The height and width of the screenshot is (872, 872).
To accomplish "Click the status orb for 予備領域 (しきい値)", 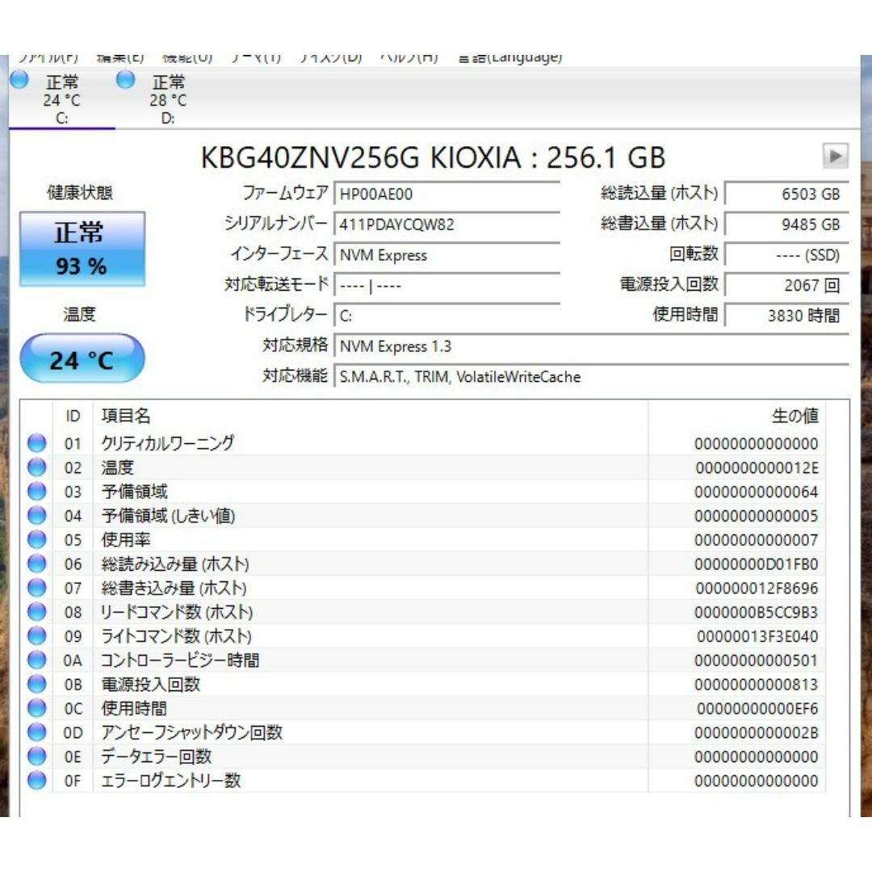I will pos(36,515).
